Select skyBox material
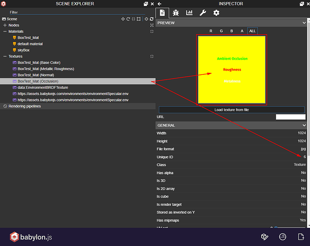The width and height of the screenshot is (310, 246). [x=23, y=50]
